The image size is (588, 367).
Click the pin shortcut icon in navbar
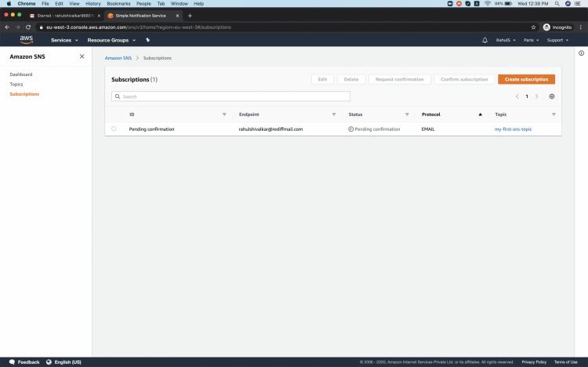point(148,40)
